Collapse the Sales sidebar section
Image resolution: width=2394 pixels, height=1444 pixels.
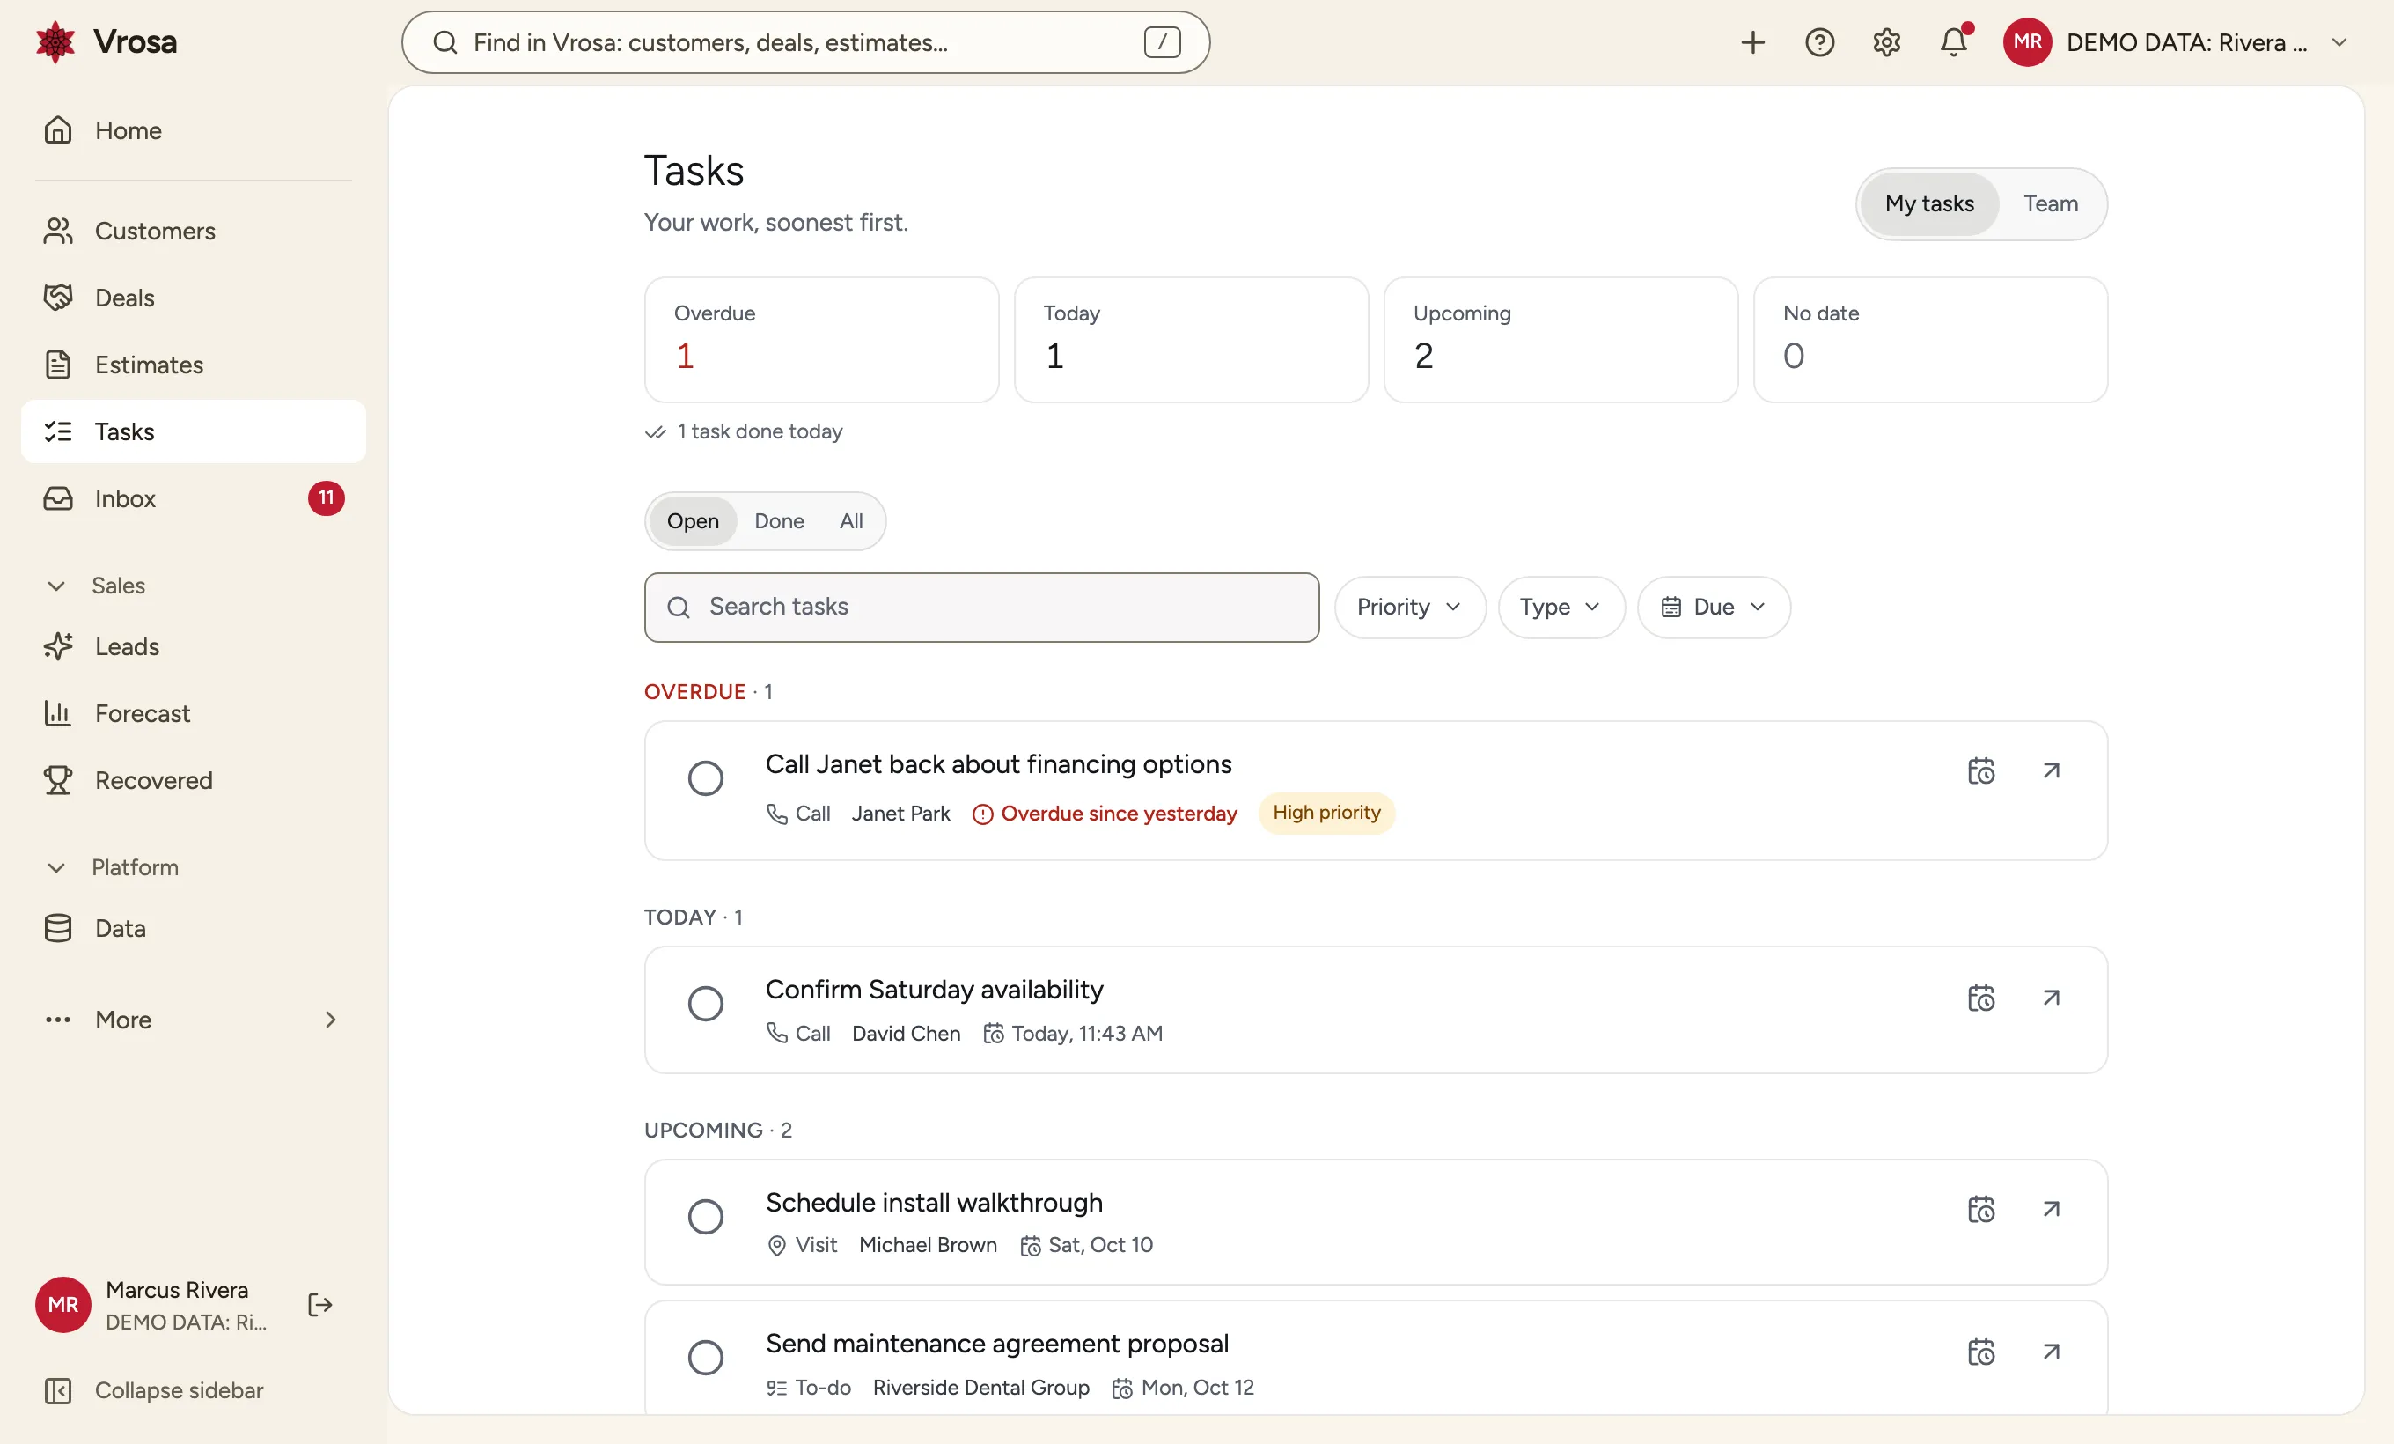click(x=95, y=586)
